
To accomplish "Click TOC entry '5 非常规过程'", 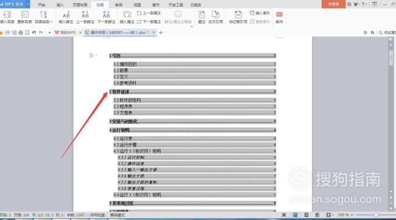I will coord(193,203).
